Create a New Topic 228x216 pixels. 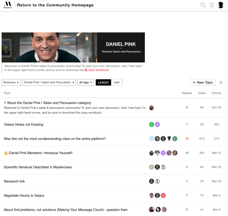click(203, 82)
